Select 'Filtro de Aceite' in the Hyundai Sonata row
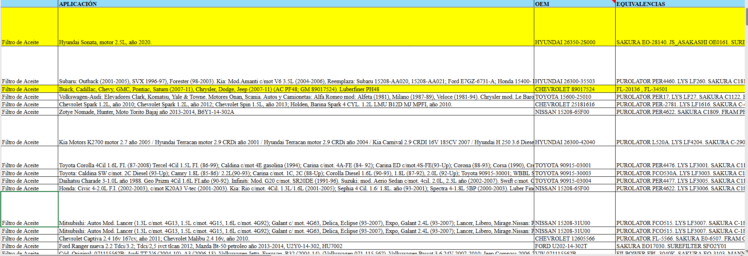The width and height of the screenshot is (748, 256). coord(30,27)
